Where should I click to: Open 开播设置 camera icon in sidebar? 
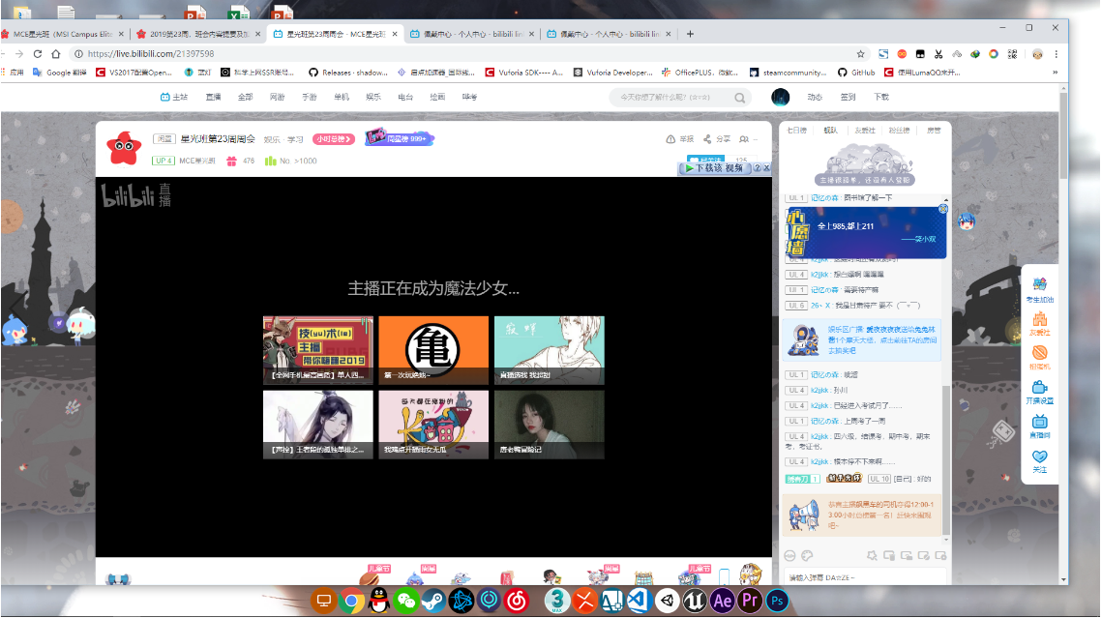tap(1039, 392)
